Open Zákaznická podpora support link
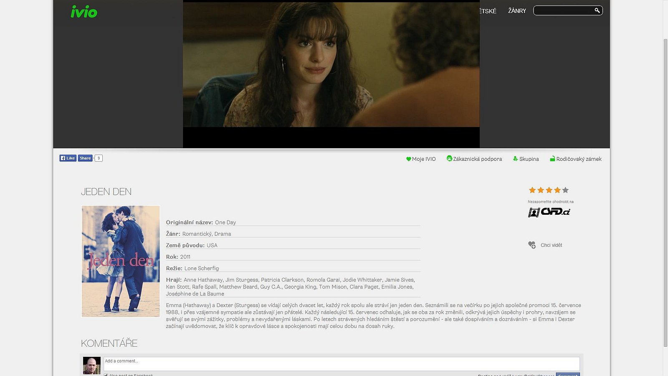668x376 pixels. [474, 159]
